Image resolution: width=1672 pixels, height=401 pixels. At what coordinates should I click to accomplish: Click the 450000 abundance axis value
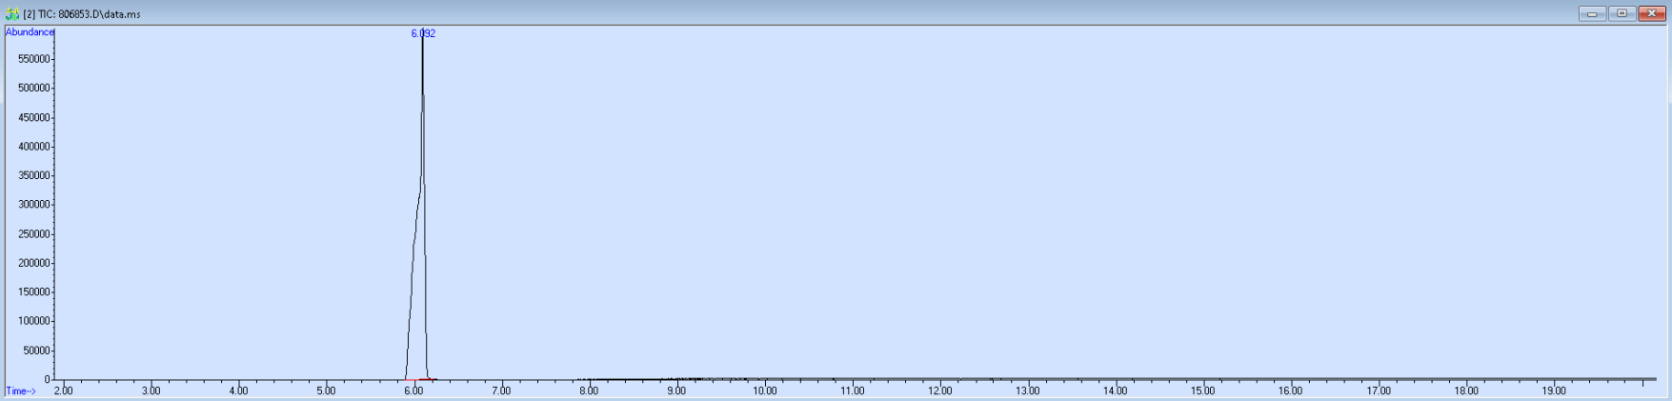pos(33,118)
